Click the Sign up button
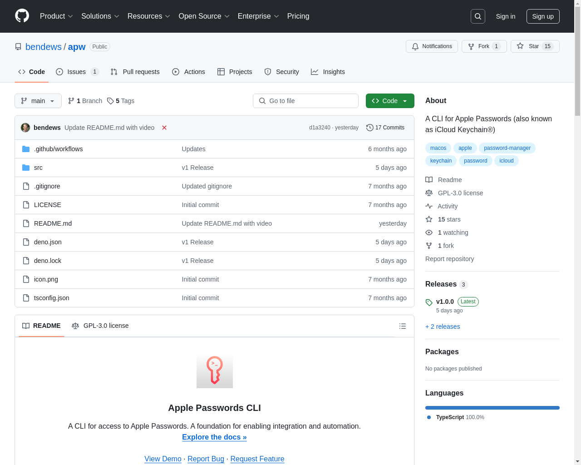Image resolution: width=581 pixels, height=465 pixels. (543, 16)
